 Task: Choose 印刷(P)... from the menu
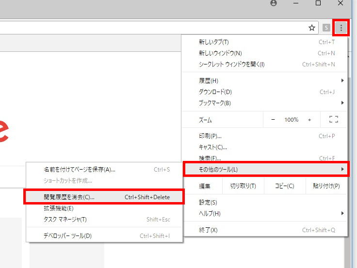tap(264, 136)
